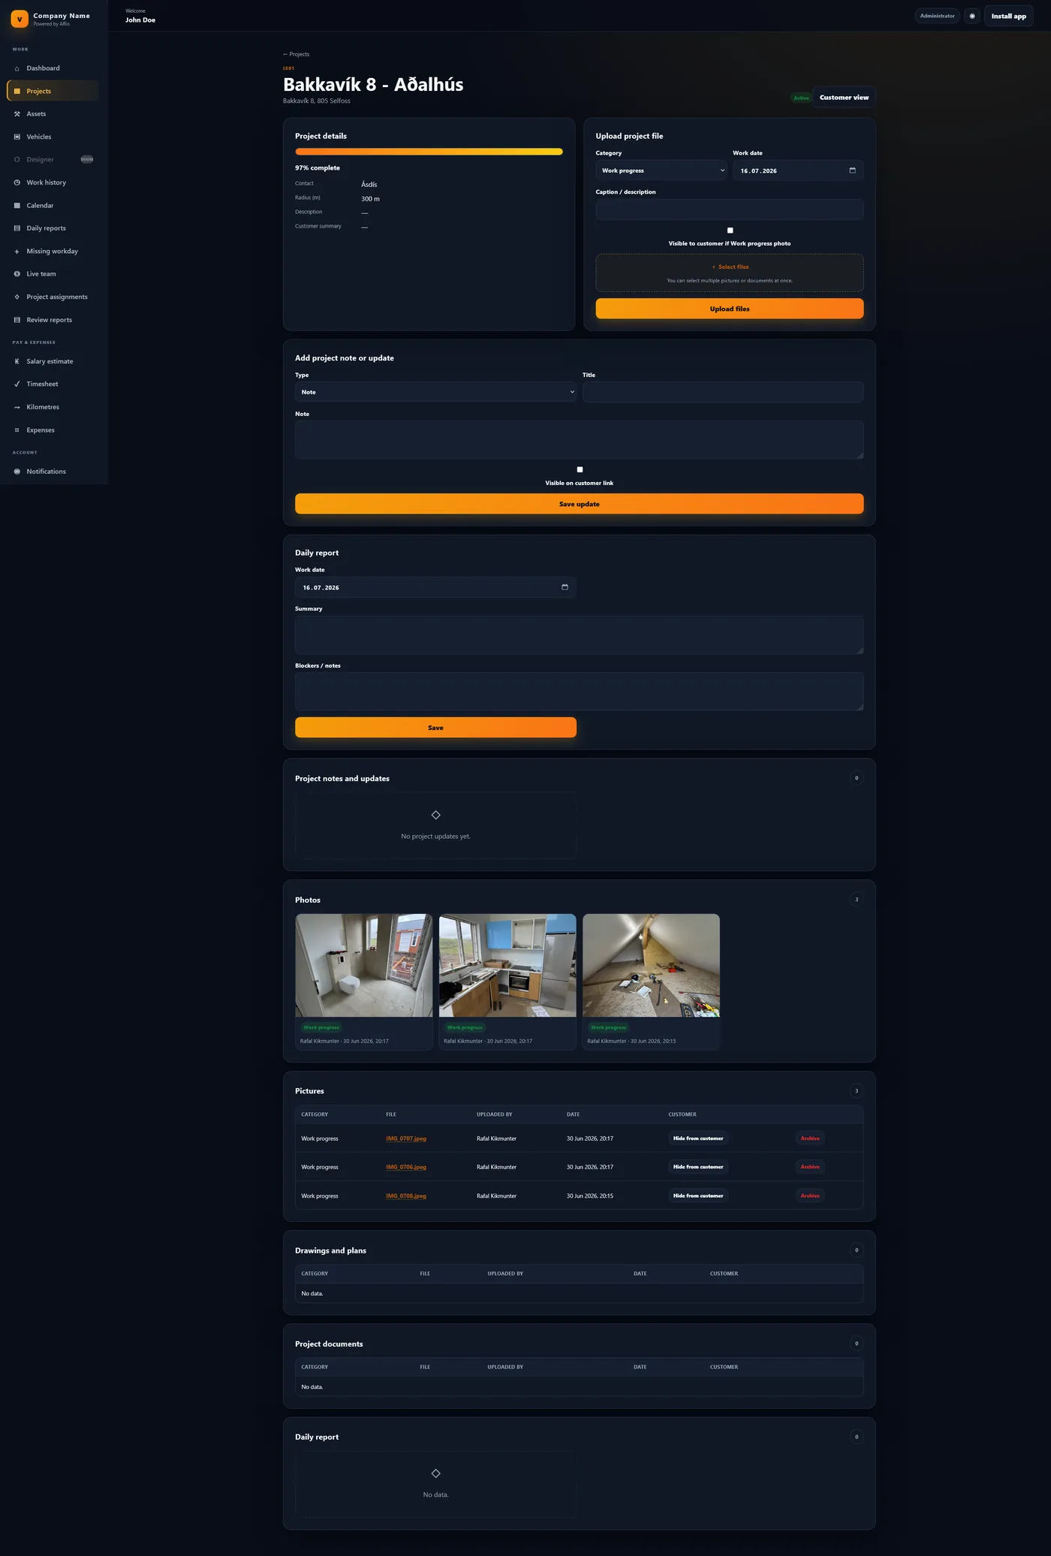1051x1556 pixels.
Task: Click the Save update button
Action: 580,504
